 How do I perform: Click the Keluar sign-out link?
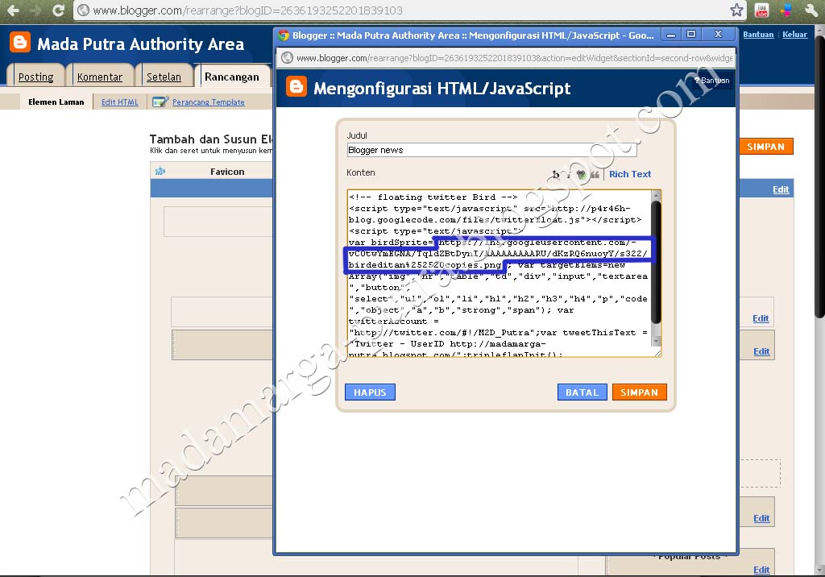click(794, 34)
